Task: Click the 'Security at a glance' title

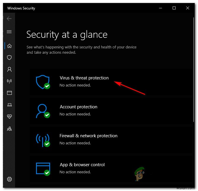Action: click(67, 35)
